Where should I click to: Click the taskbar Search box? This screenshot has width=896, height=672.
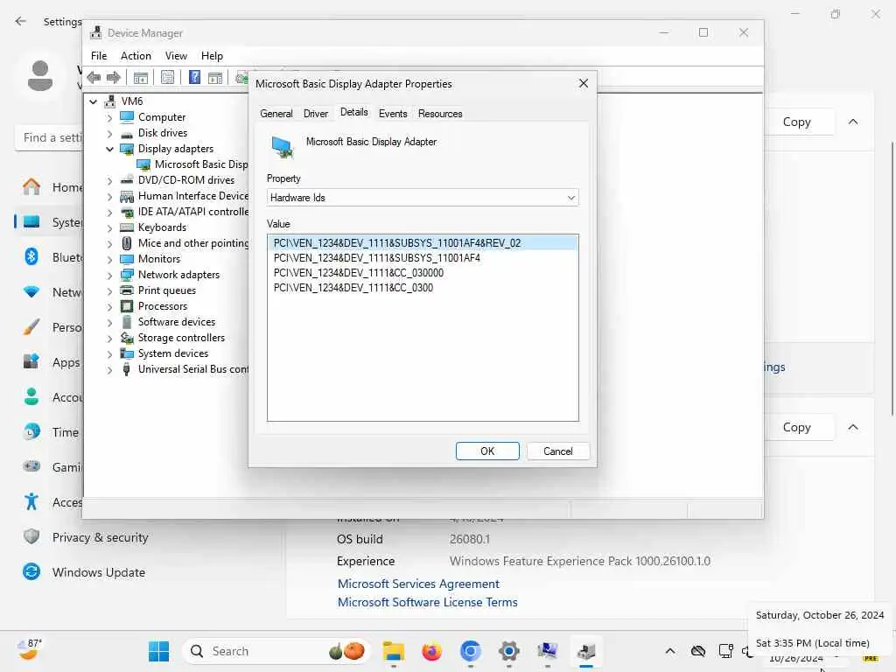coord(276,651)
